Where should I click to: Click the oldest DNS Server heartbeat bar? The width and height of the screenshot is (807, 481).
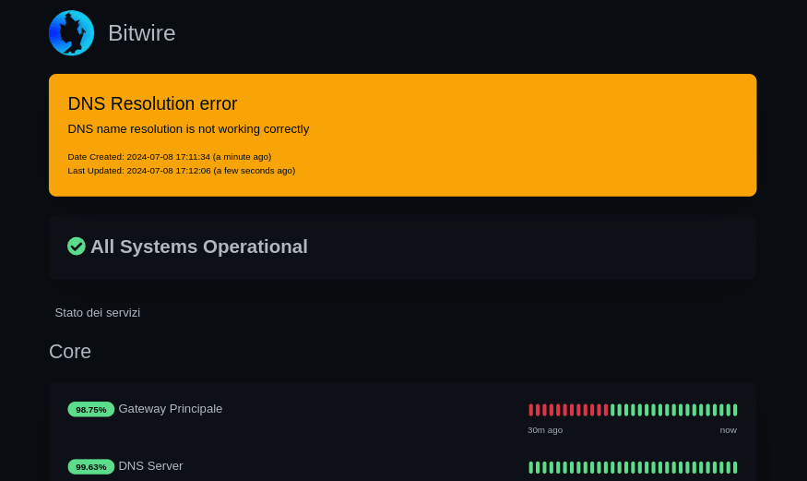pos(531,467)
